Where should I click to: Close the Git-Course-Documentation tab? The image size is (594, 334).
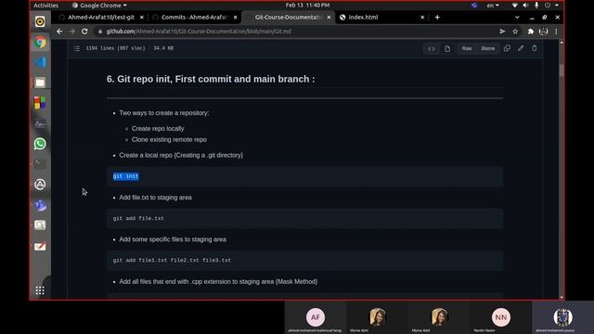click(x=329, y=17)
